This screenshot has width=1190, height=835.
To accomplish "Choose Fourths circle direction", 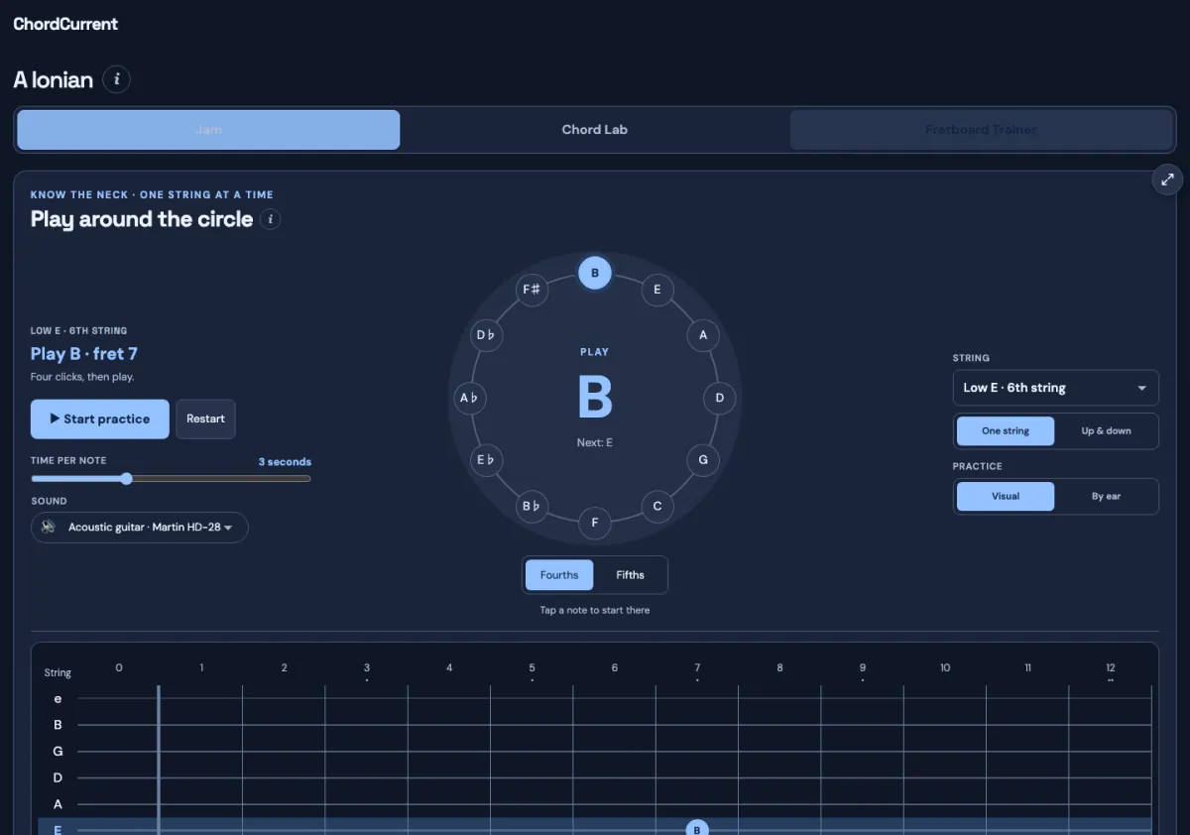I will click(559, 575).
